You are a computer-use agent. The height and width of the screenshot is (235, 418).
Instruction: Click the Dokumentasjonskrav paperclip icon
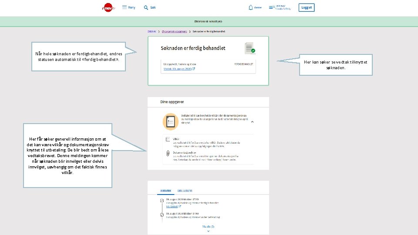pyautogui.click(x=168, y=154)
